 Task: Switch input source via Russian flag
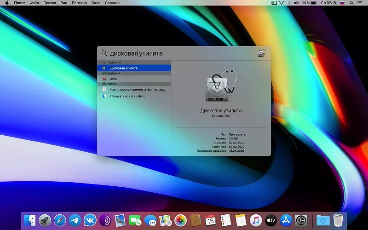coord(342,3)
